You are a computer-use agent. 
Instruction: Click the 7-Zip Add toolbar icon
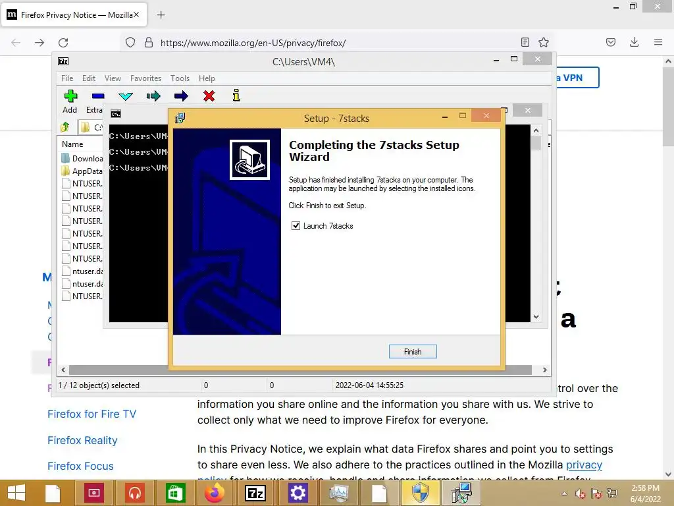click(70, 96)
